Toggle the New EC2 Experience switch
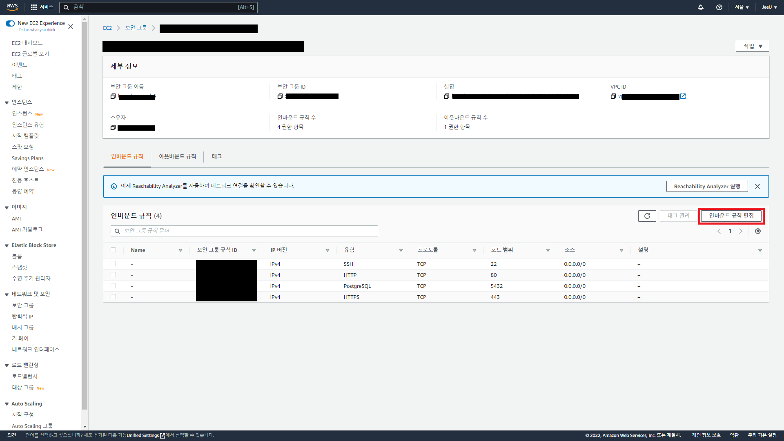The image size is (784, 441). (x=10, y=23)
